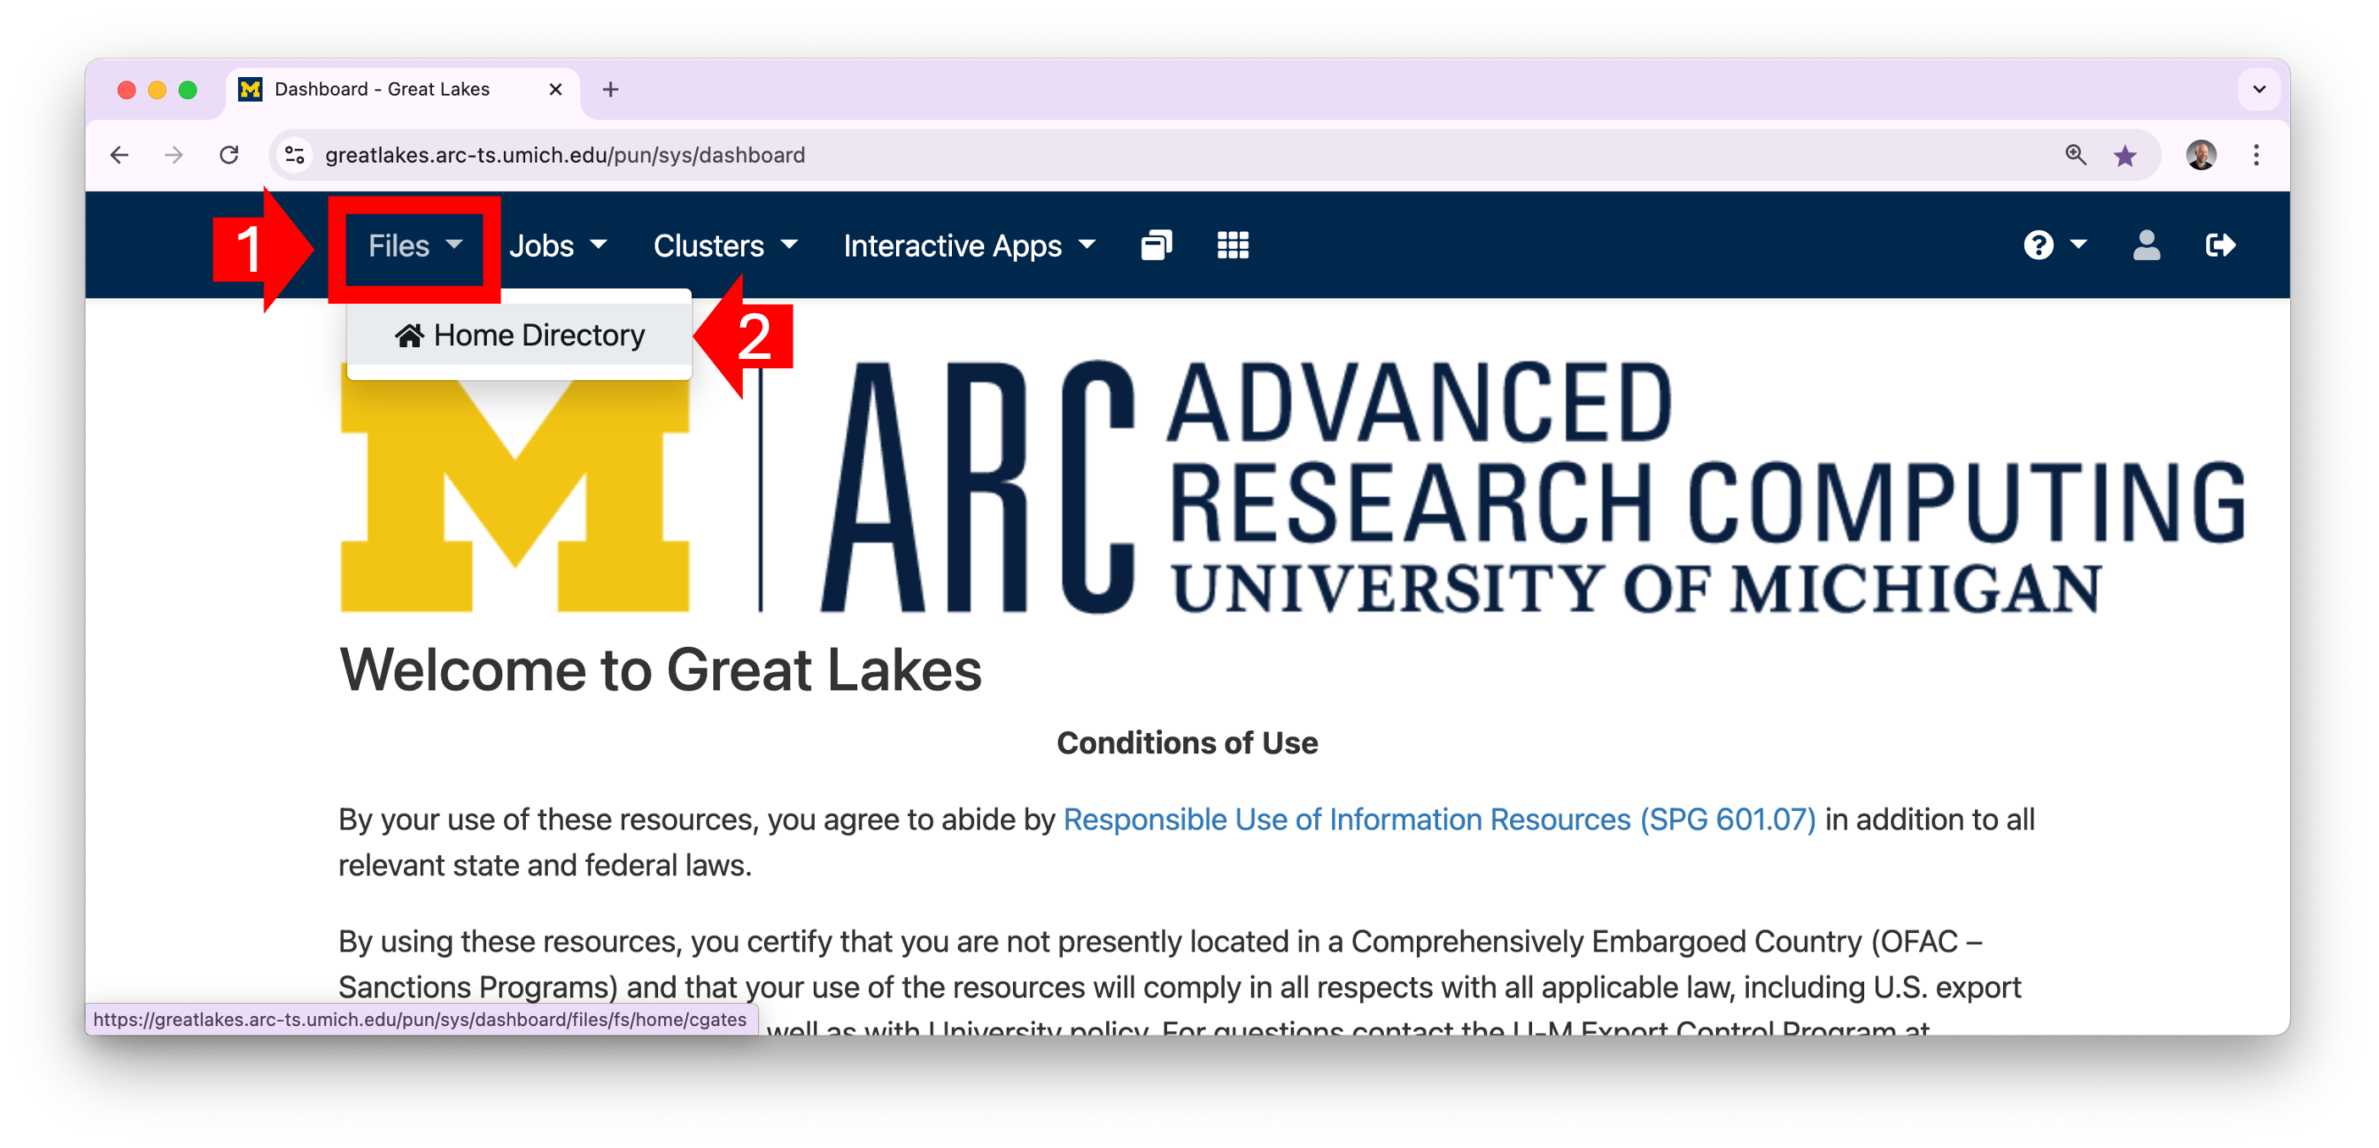The height and width of the screenshot is (1148, 2379).
Task: Open the Interactive Apps dropdown
Action: 969,246
